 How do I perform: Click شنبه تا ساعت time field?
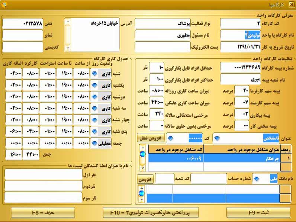pyautogui.click(x=64, y=74)
